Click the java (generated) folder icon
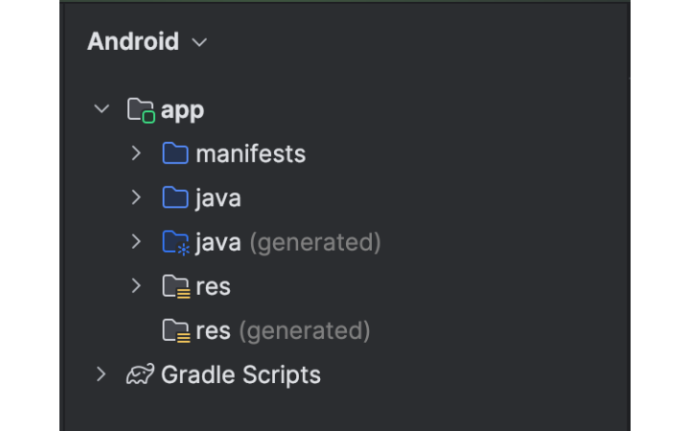690x431 pixels. 175,242
